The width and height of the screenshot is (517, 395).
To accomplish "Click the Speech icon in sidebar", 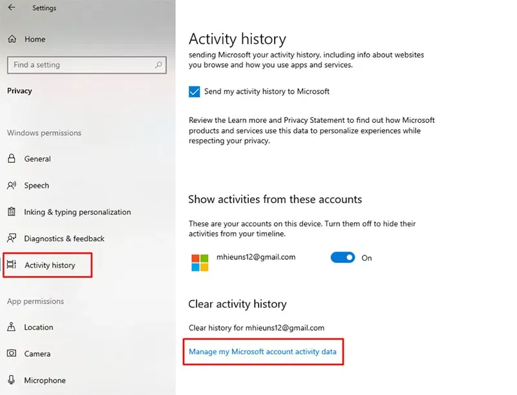I will pyautogui.click(x=12, y=186).
